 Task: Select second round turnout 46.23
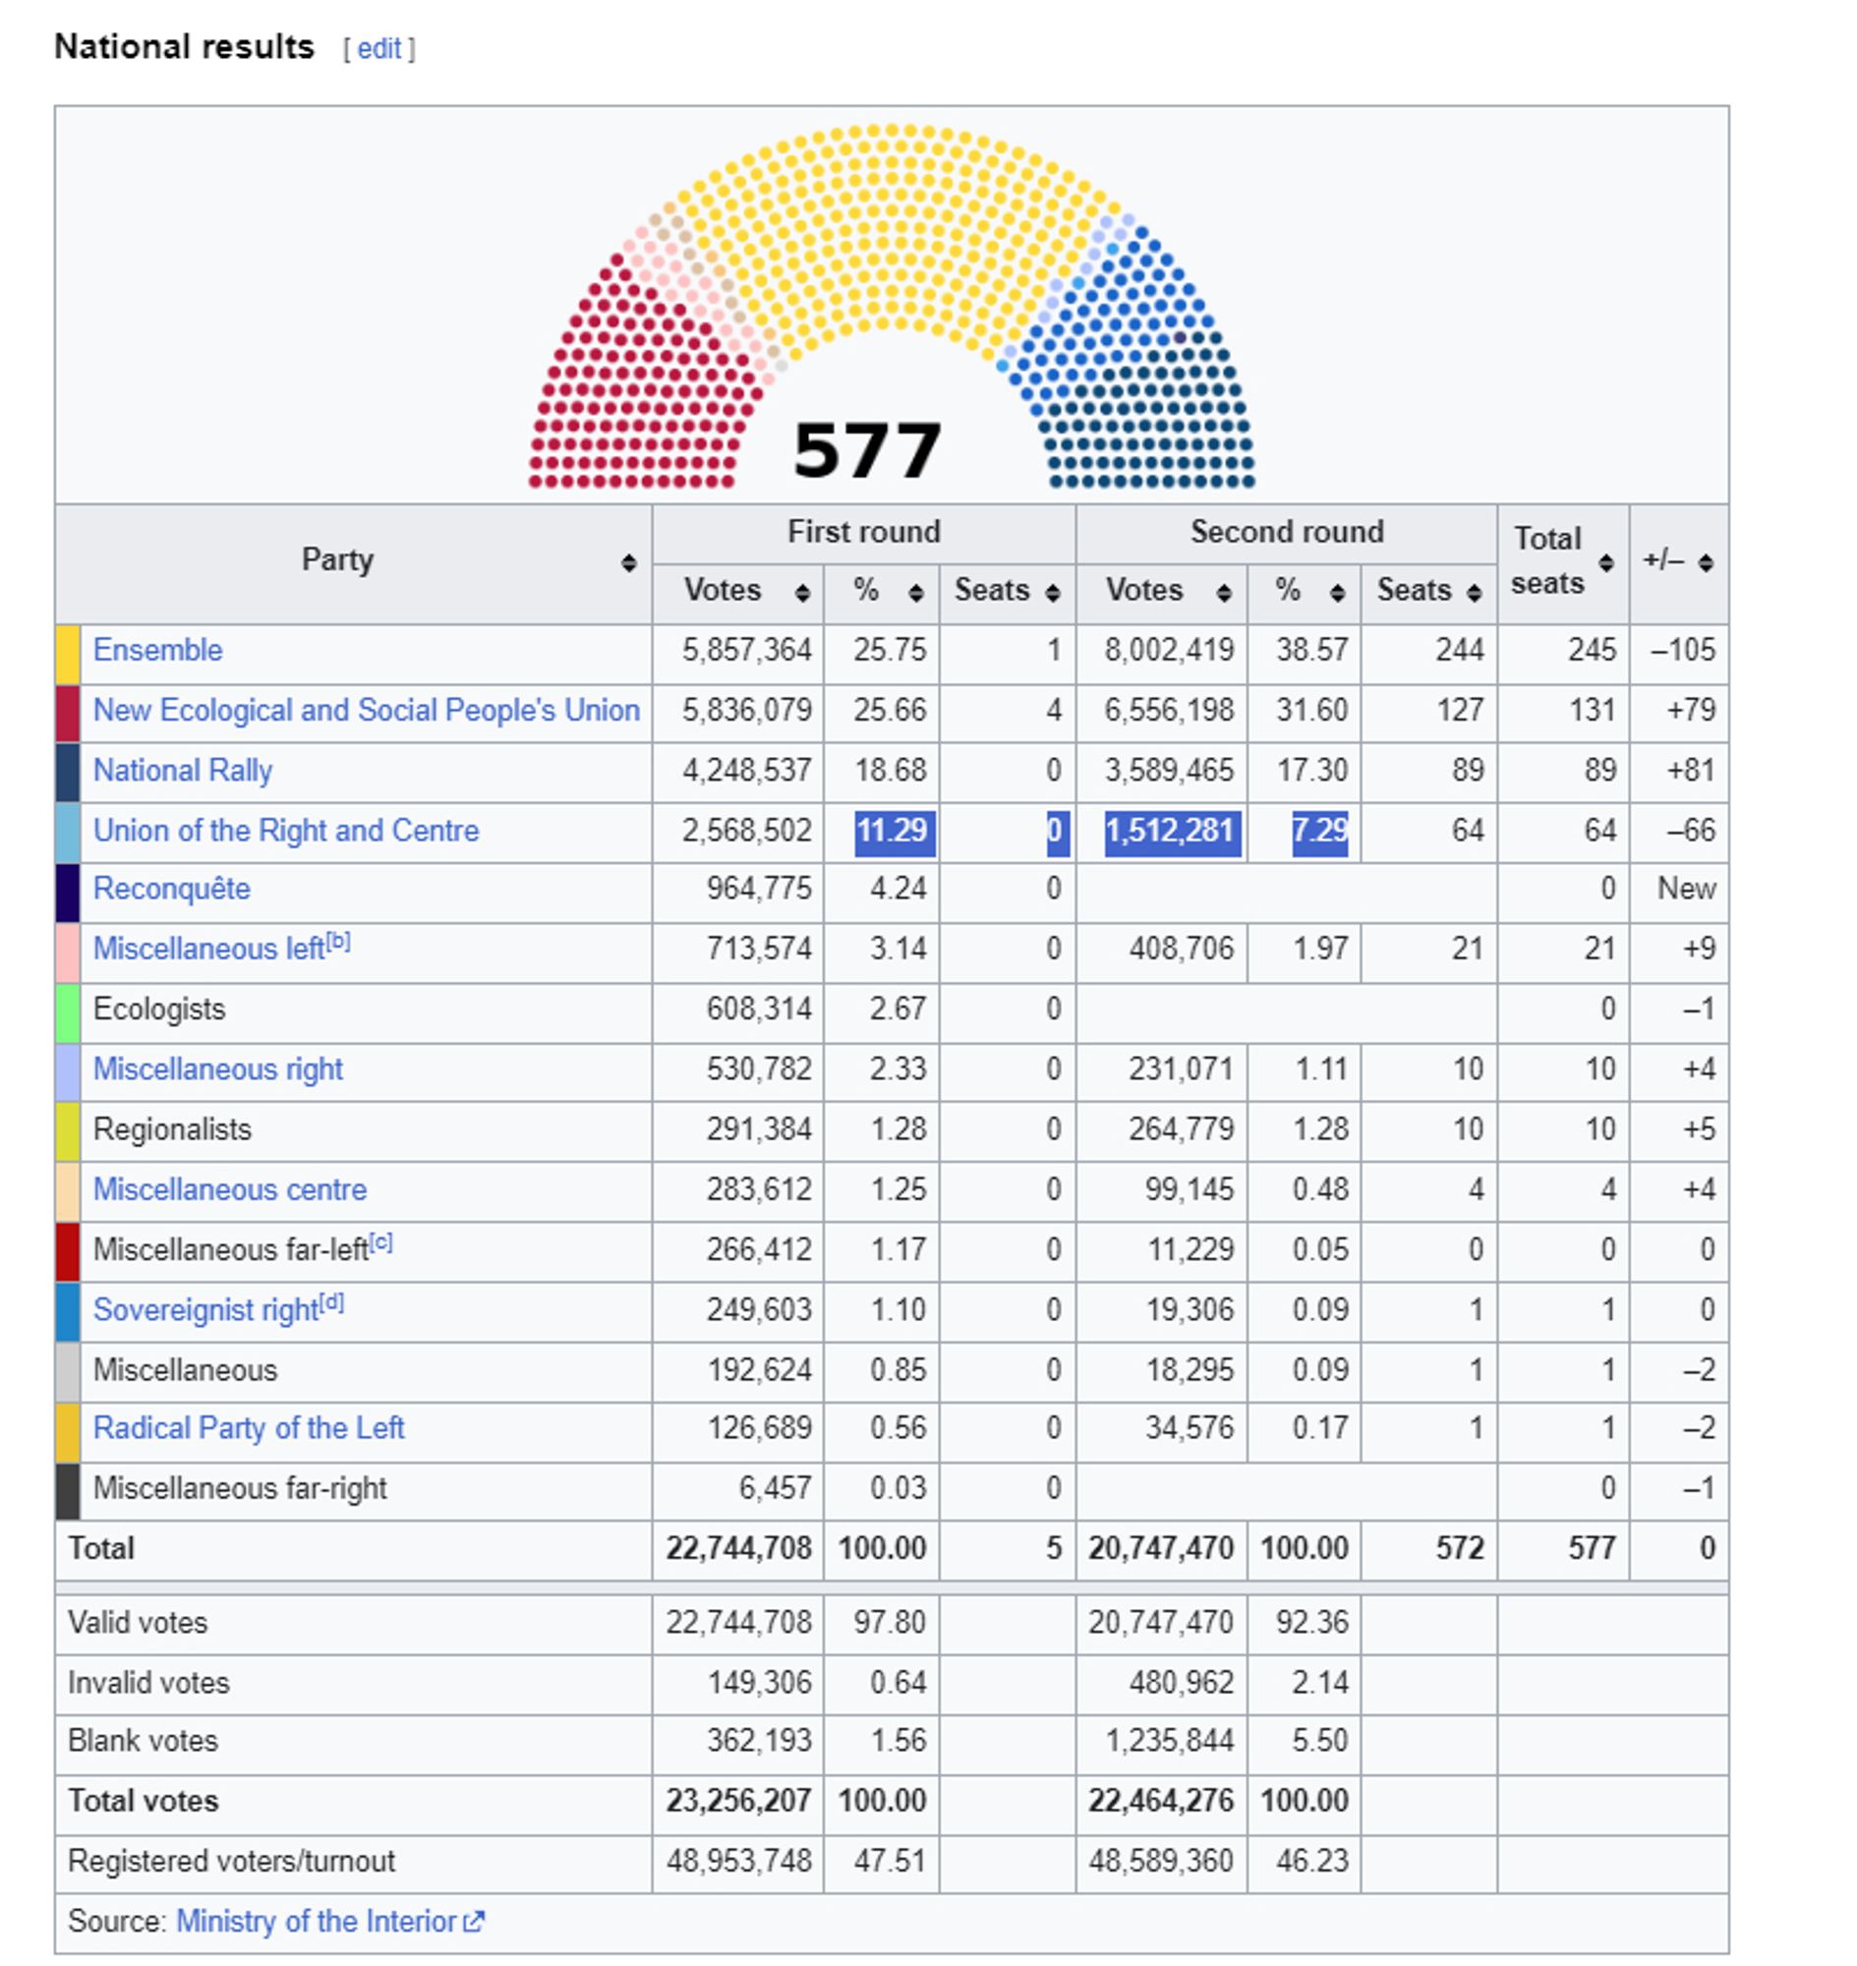[1311, 1861]
